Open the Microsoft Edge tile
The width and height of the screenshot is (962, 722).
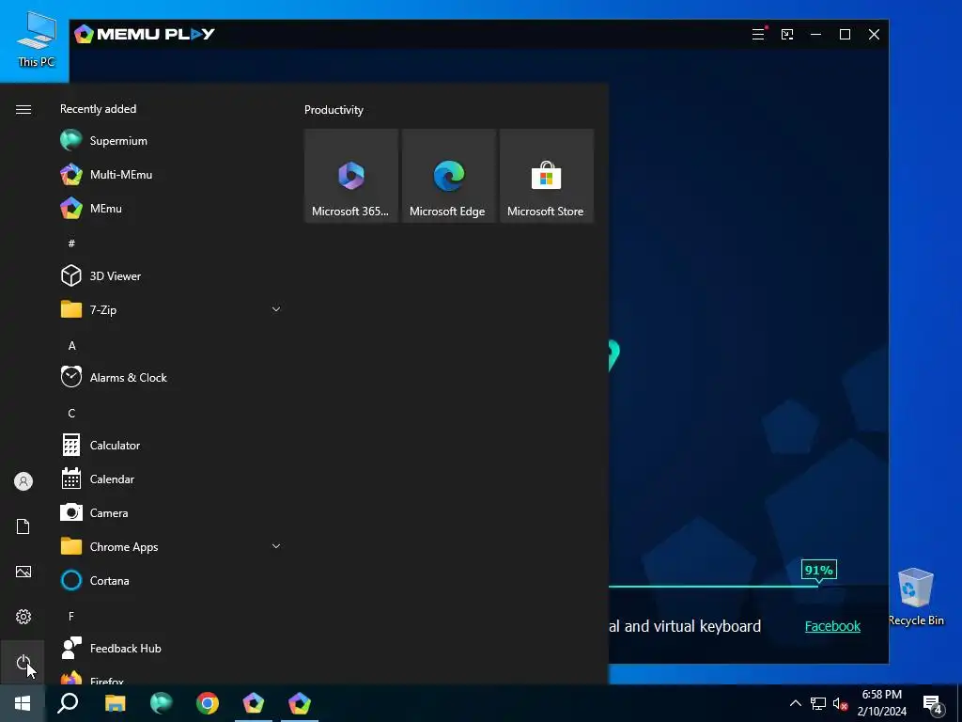(448, 176)
